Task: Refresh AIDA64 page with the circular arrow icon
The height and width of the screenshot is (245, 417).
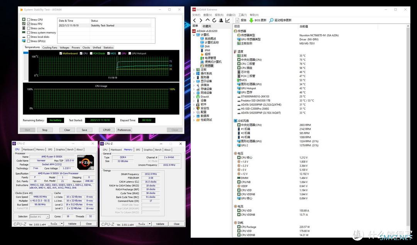Action: (x=214, y=20)
